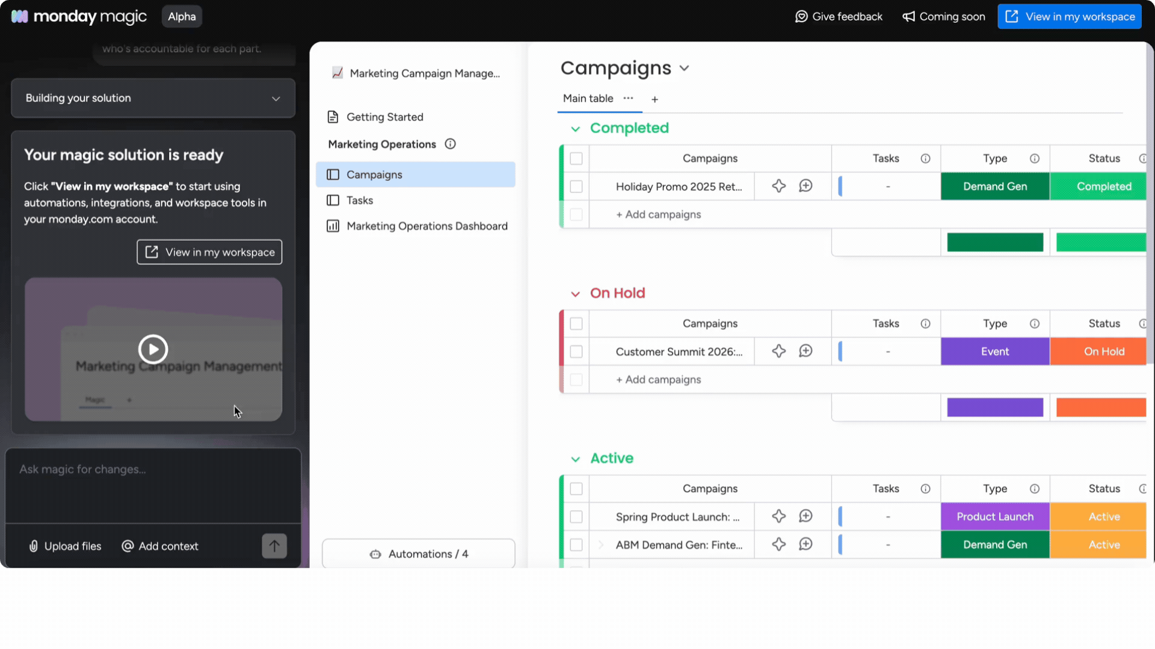Click Tasks column info icon in Active group
The image size is (1155, 649).
click(925, 489)
